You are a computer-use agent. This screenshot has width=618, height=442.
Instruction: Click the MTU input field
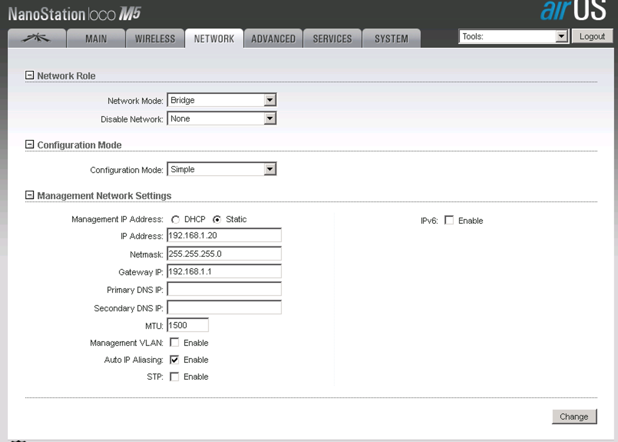pyautogui.click(x=188, y=325)
